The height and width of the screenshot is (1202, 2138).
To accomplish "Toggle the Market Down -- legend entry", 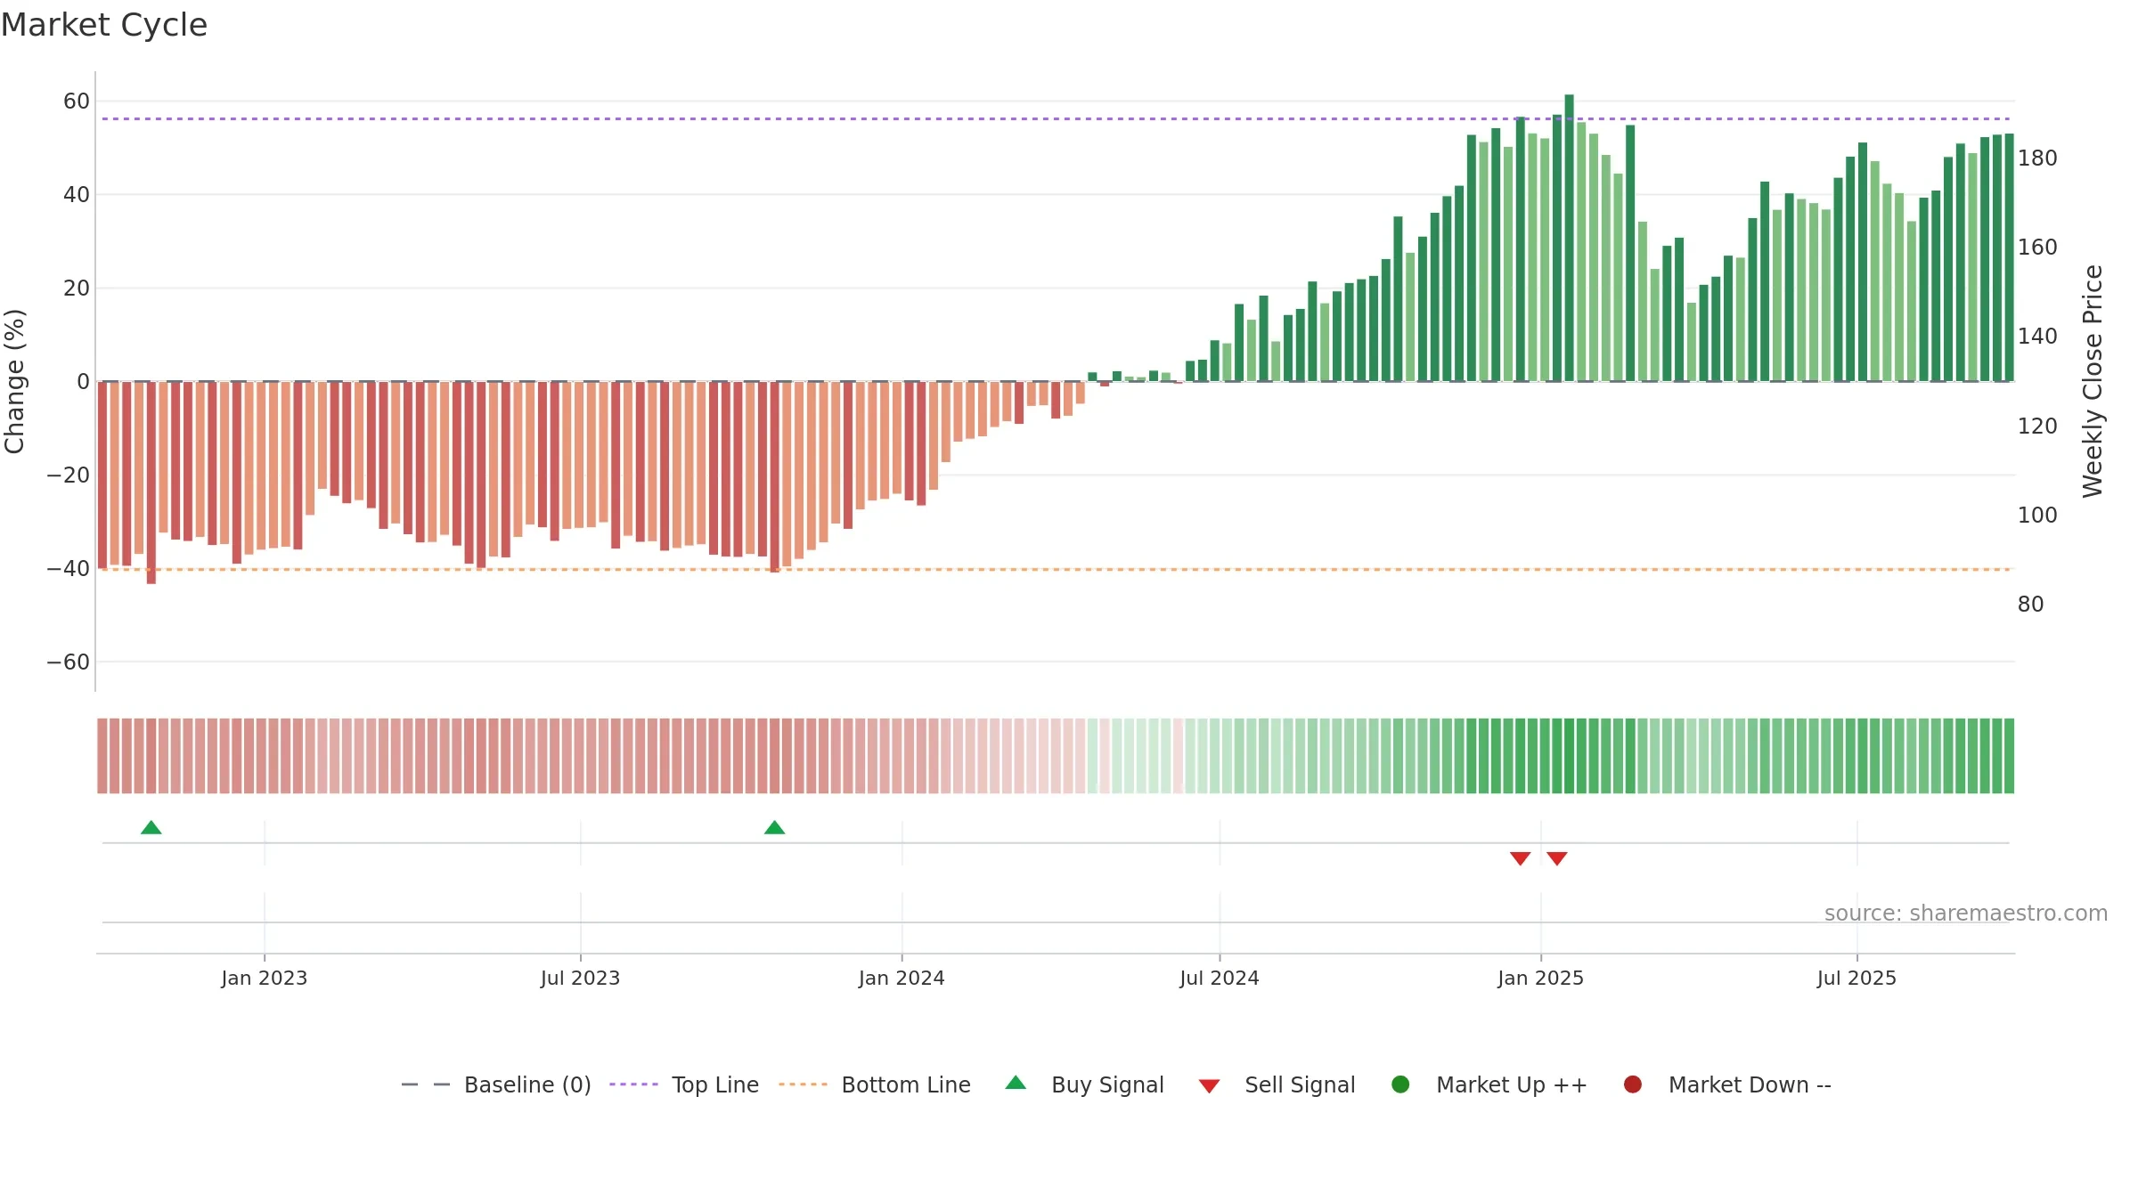I will click(1727, 1084).
